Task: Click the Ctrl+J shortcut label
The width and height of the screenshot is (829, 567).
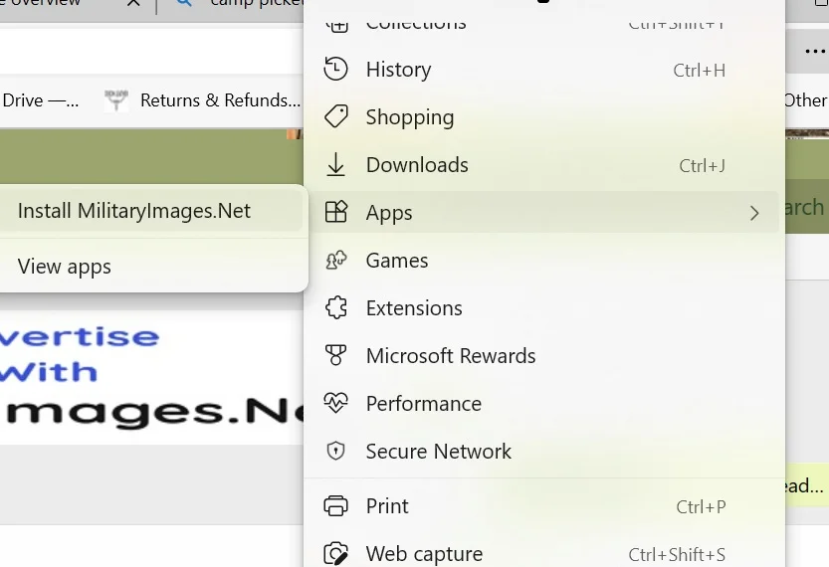Action: click(703, 165)
